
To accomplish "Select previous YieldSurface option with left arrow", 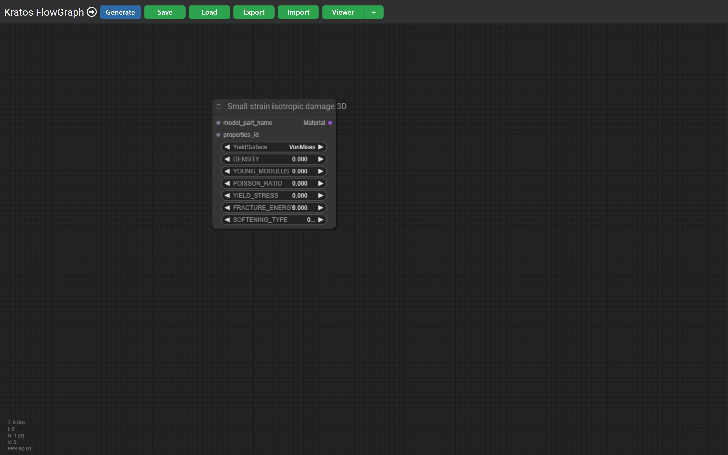I will pyautogui.click(x=227, y=147).
